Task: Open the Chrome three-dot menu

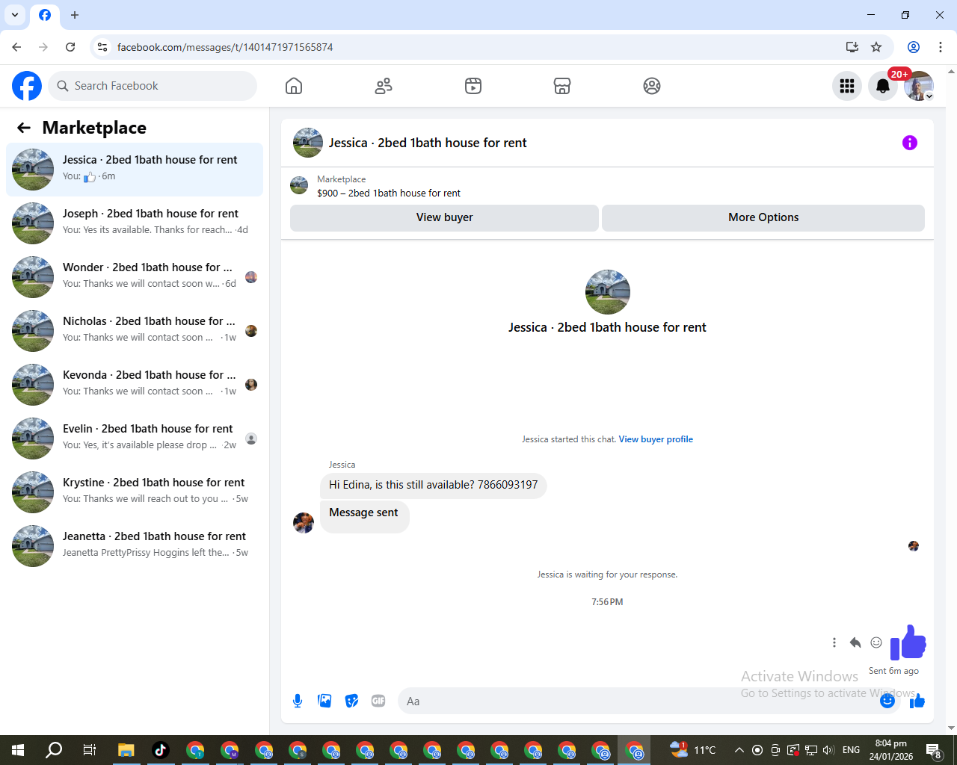Action: tap(941, 47)
